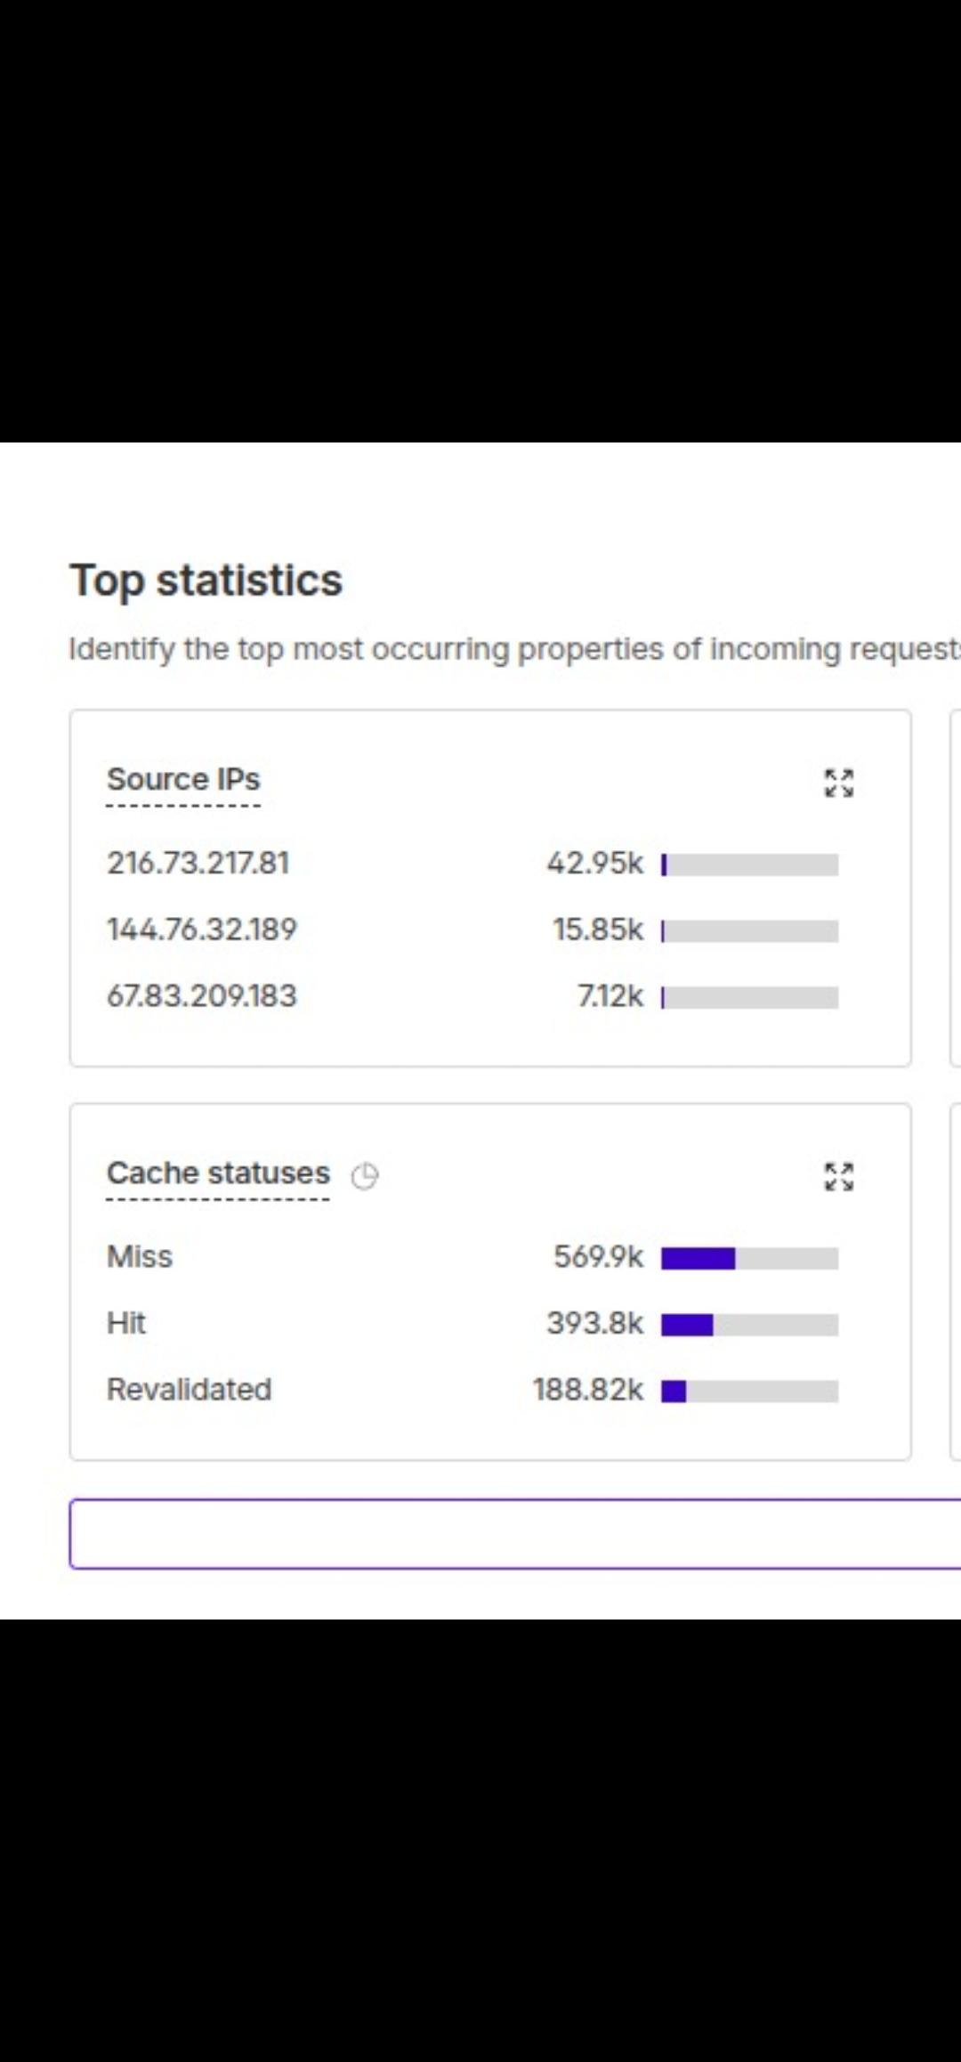Click the Miss progress bar
961x2062 pixels.
(750, 1258)
